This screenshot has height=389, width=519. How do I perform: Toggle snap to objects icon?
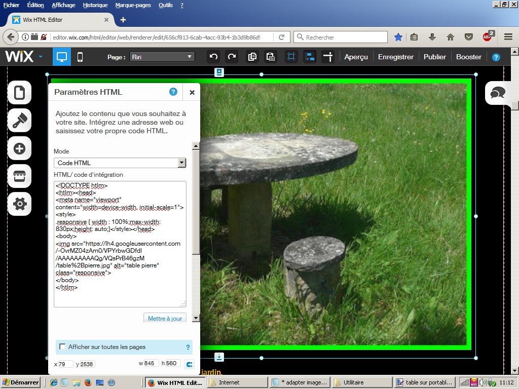tap(310, 57)
